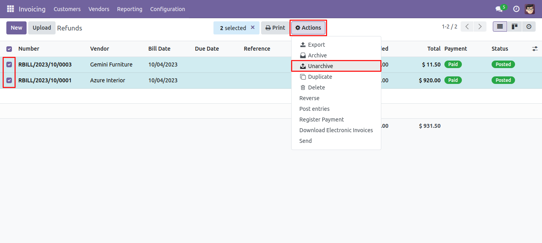Click the Gemini Furniture vendor cell

point(111,65)
